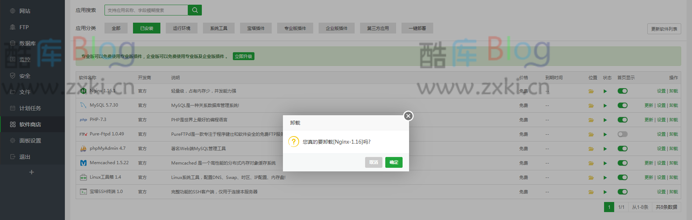The height and width of the screenshot is (220, 692).
Task: Cancel the uninstall dialog with 取消
Action: point(373,162)
